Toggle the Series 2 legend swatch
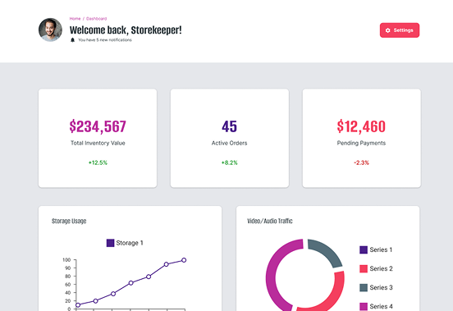The width and height of the screenshot is (453, 311). click(364, 268)
